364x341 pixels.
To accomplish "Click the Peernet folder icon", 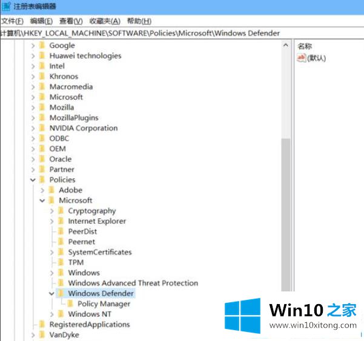I will coord(61,242).
